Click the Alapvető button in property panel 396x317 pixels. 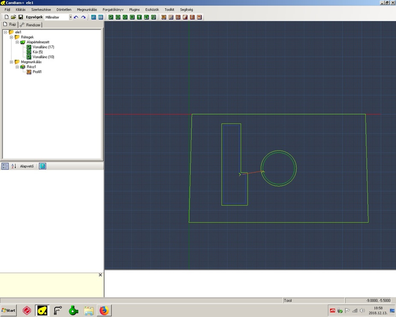tap(27, 166)
